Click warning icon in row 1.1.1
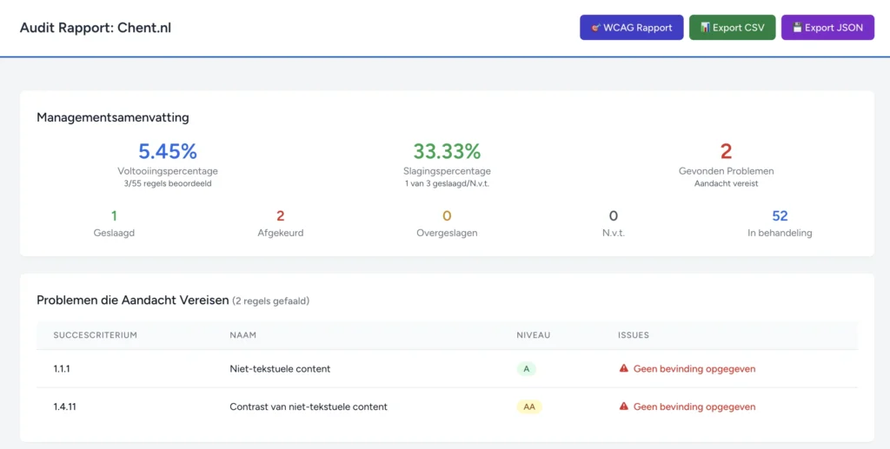This screenshot has width=890, height=449. point(623,368)
